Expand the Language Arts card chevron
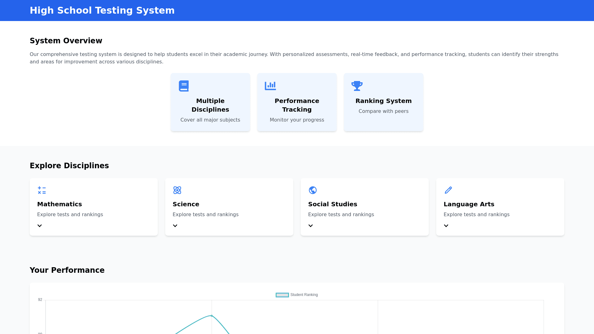 [446, 226]
